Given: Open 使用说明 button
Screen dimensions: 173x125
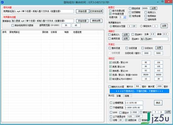Looking at the screenshot, I should point(96,21).
